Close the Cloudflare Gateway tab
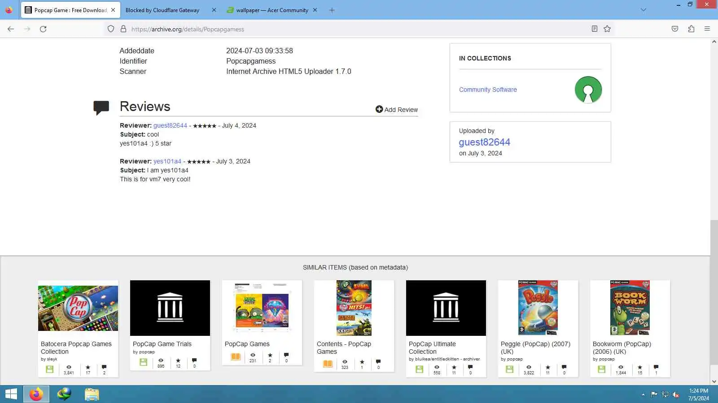This screenshot has width=718, height=403. coord(214,10)
